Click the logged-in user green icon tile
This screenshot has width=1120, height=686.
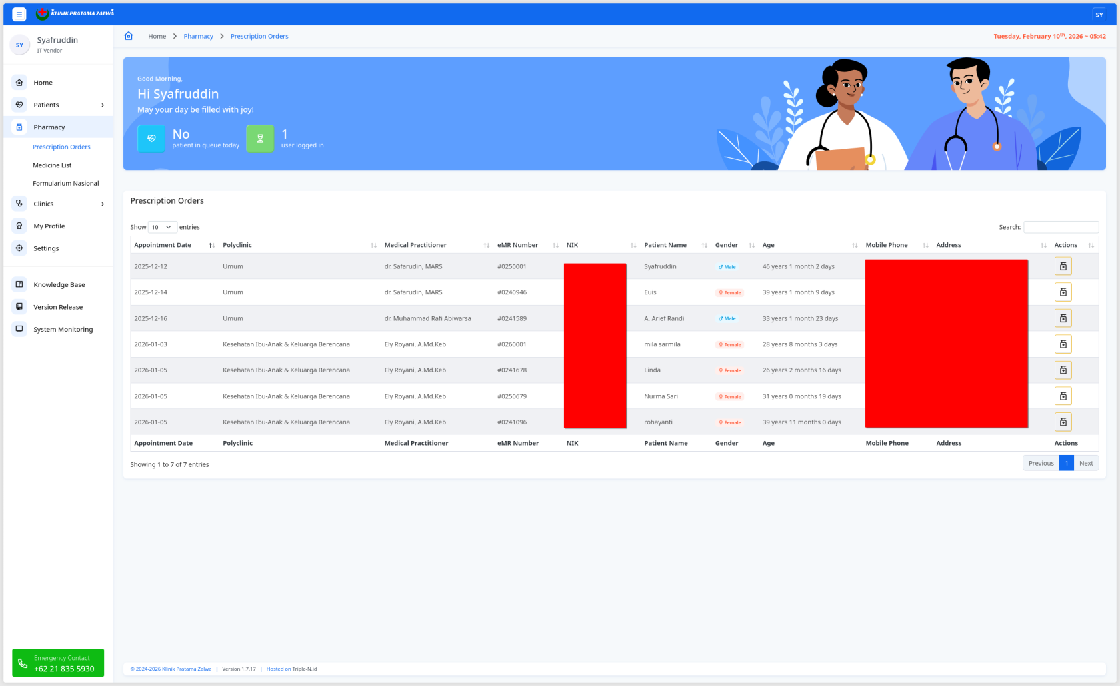(x=260, y=139)
